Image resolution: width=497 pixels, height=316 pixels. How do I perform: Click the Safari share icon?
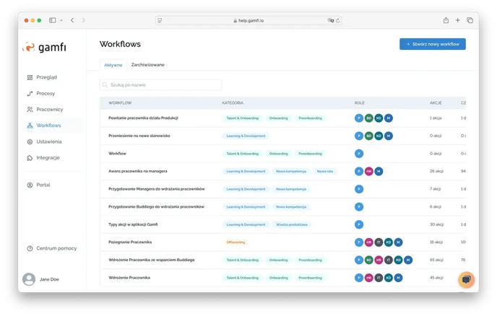click(446, 20)
